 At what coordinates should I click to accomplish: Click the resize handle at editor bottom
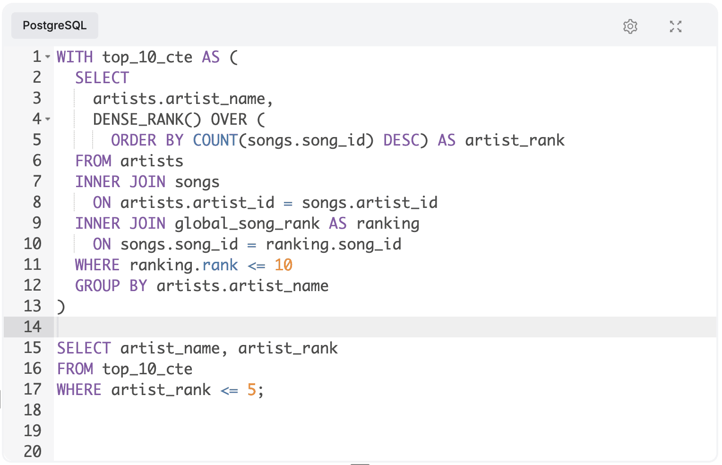360,464
